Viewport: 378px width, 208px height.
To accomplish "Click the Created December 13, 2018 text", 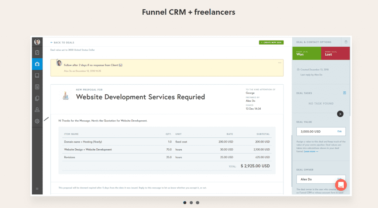I will [x=315, y=70].
